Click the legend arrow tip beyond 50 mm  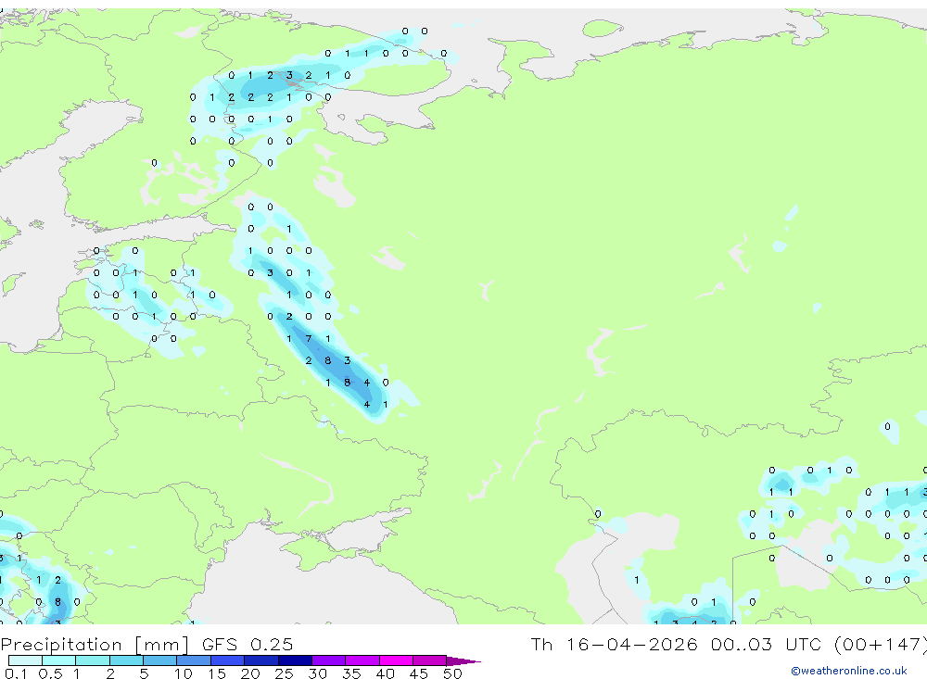(x=464, y=661)
